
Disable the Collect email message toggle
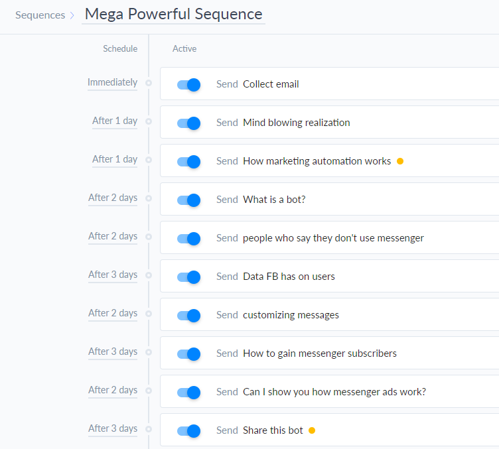[188, 84]
